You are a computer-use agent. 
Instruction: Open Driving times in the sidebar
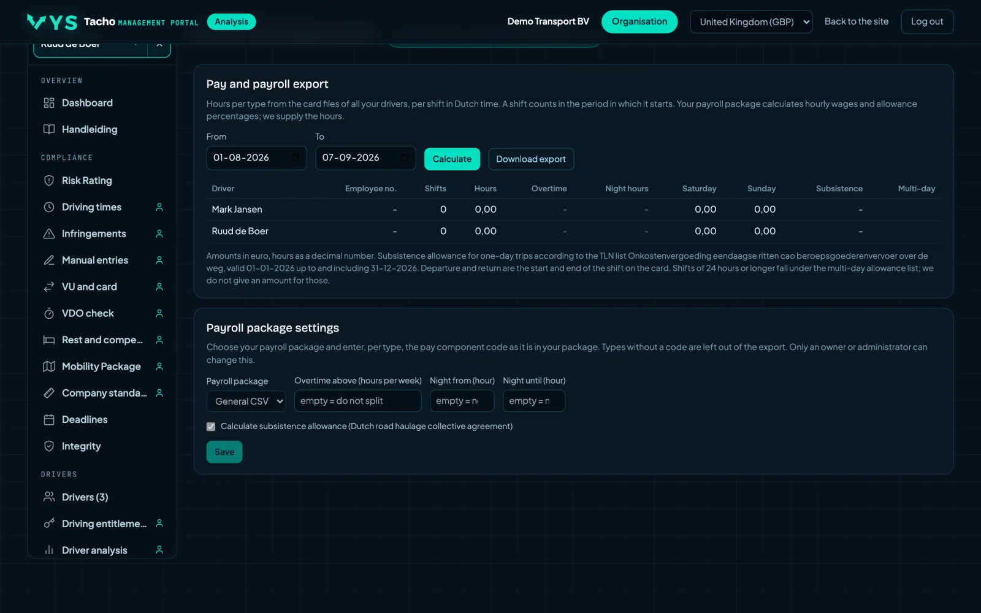102,207
